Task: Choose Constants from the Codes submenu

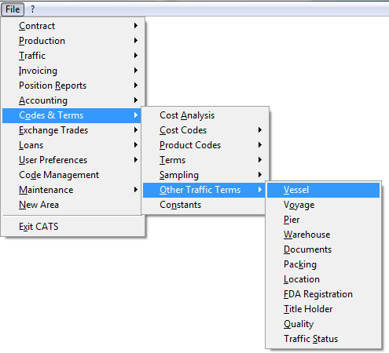Action: pos(205,205)
